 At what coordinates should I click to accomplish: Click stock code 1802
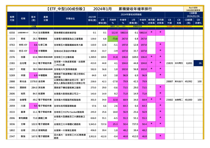tap(12, 130)
